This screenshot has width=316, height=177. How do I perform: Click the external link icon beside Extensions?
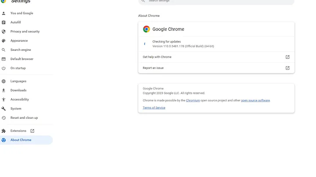point(32,131)
